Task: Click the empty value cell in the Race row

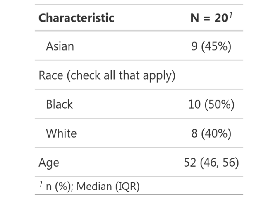Action: pos(211,75)
